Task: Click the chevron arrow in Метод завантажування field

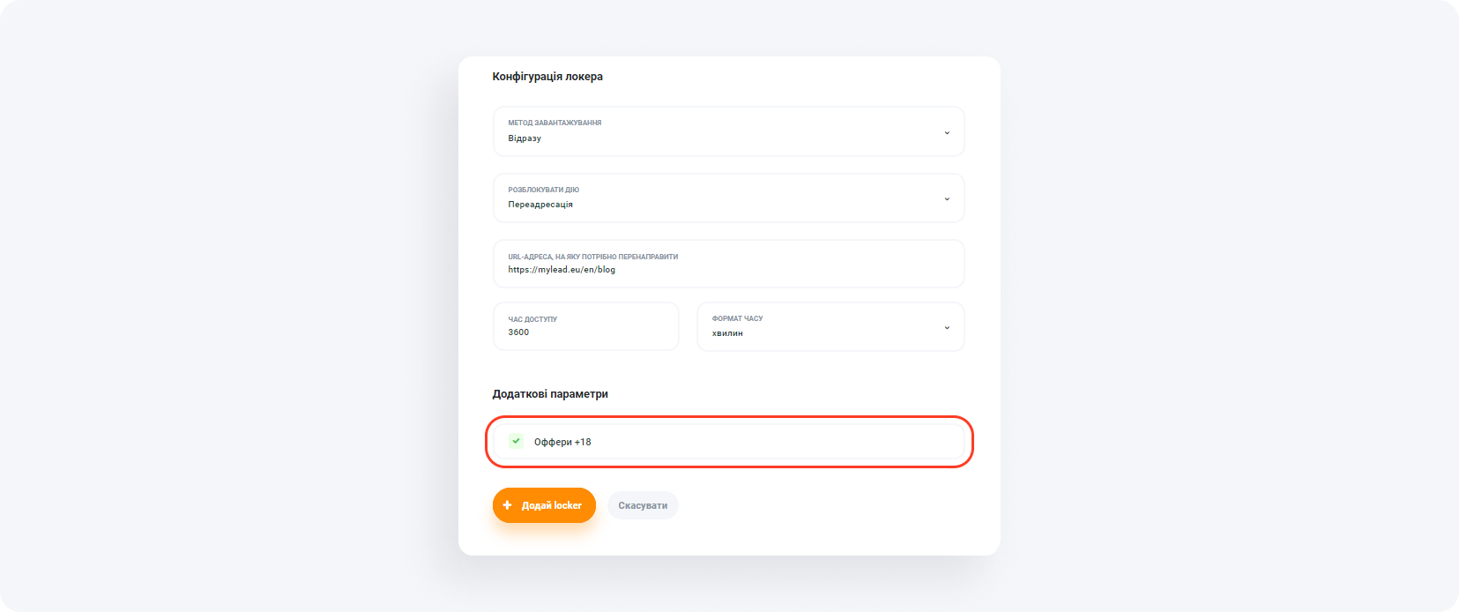Action: pyautogui.click(x=947, y=132)
